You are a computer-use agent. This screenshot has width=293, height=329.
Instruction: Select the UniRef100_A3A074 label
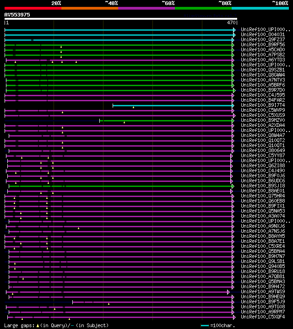pos(263,216)
